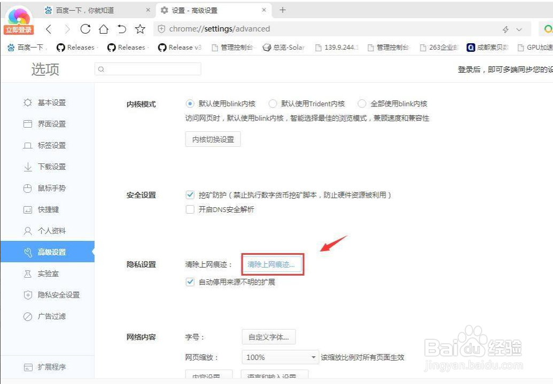Open the 网页缩放 100% dropdown

279,357
